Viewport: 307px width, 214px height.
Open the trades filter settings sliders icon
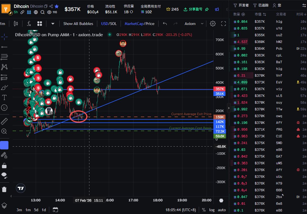tap(304, 6)
